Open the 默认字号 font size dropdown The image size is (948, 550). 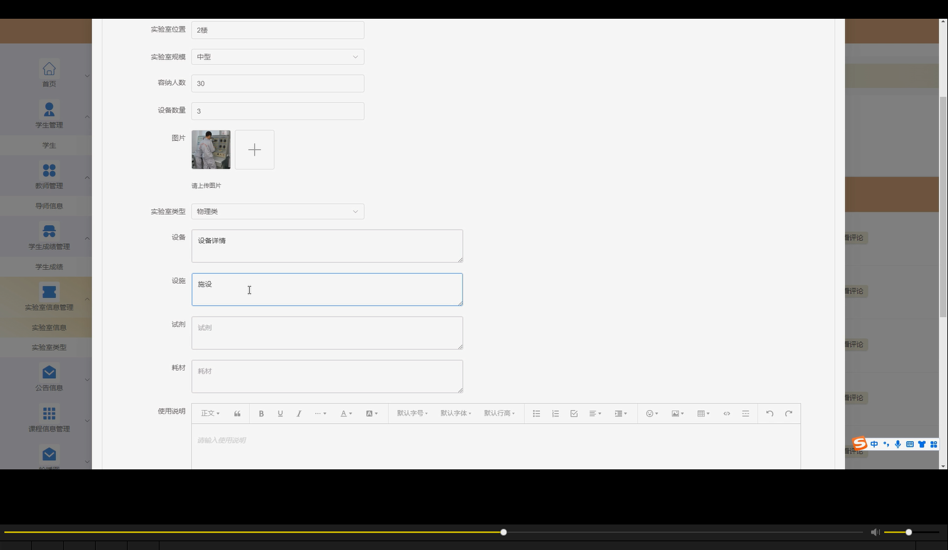click(x=412, y=414)
